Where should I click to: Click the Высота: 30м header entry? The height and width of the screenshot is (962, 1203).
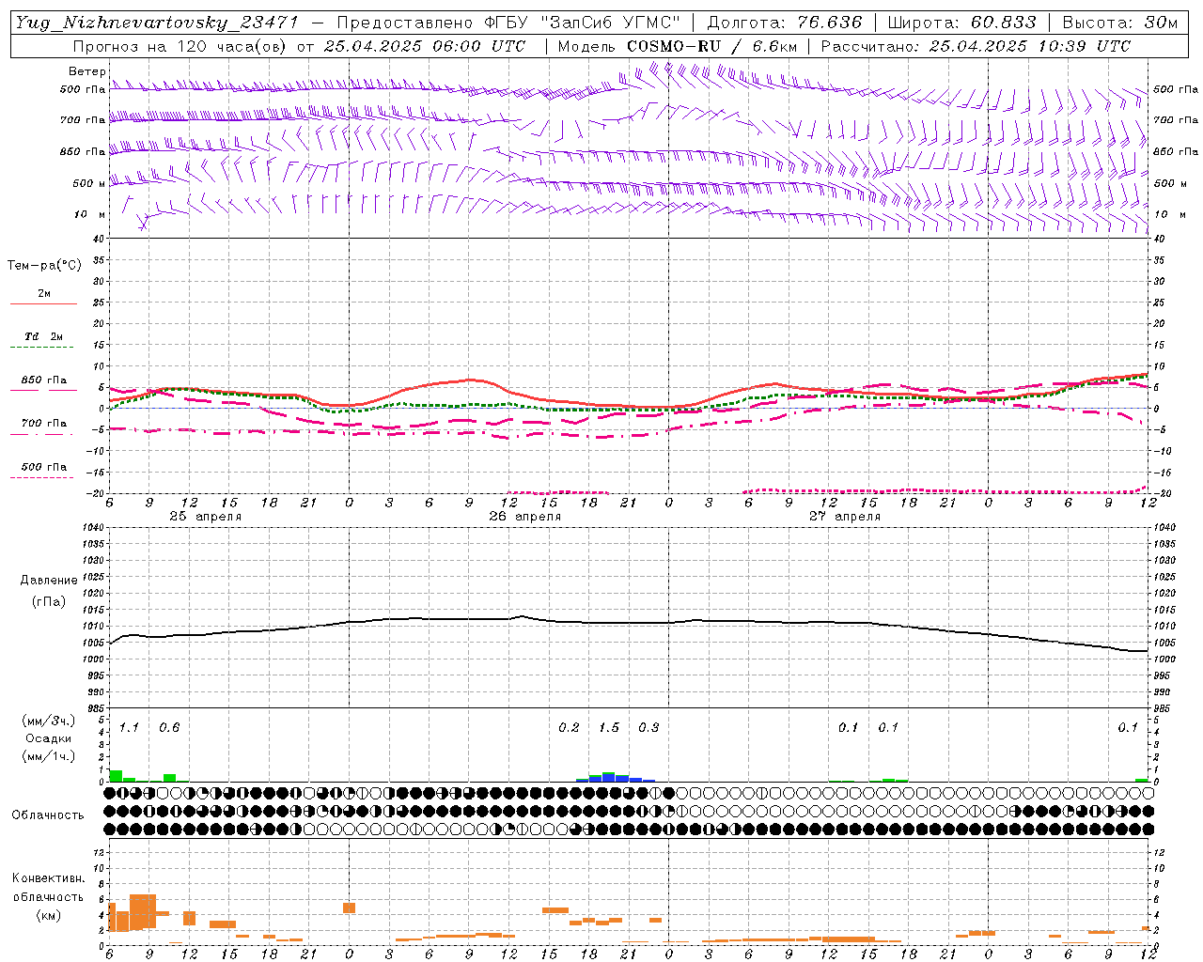(1119, 23)
